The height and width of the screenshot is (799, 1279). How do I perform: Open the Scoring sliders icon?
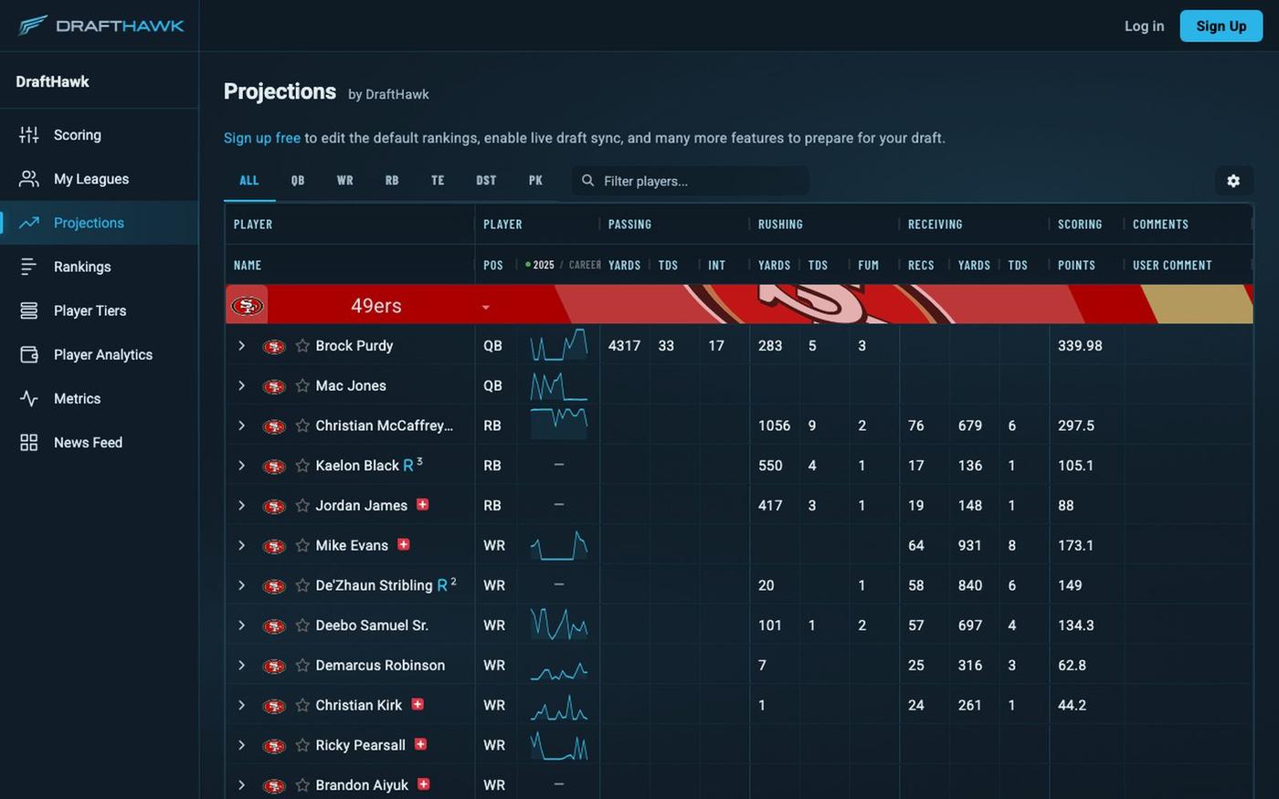[x=29, y=135]
